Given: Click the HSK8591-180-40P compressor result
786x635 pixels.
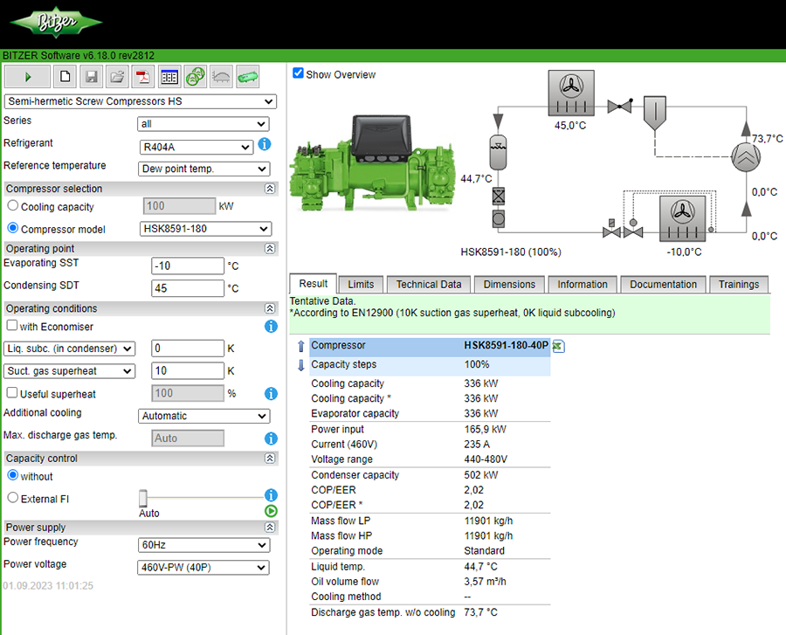Looking at the screenshot, I should [x=506, y=345].
